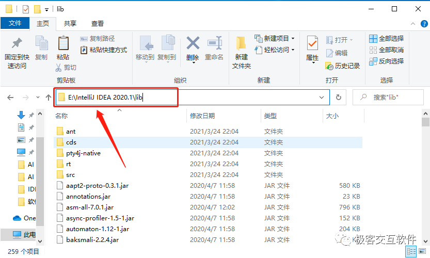This screenshot has height=258, width=430.
Task: Open Quick Access Toolbar customize dropdown
Action: pos(47,10)
